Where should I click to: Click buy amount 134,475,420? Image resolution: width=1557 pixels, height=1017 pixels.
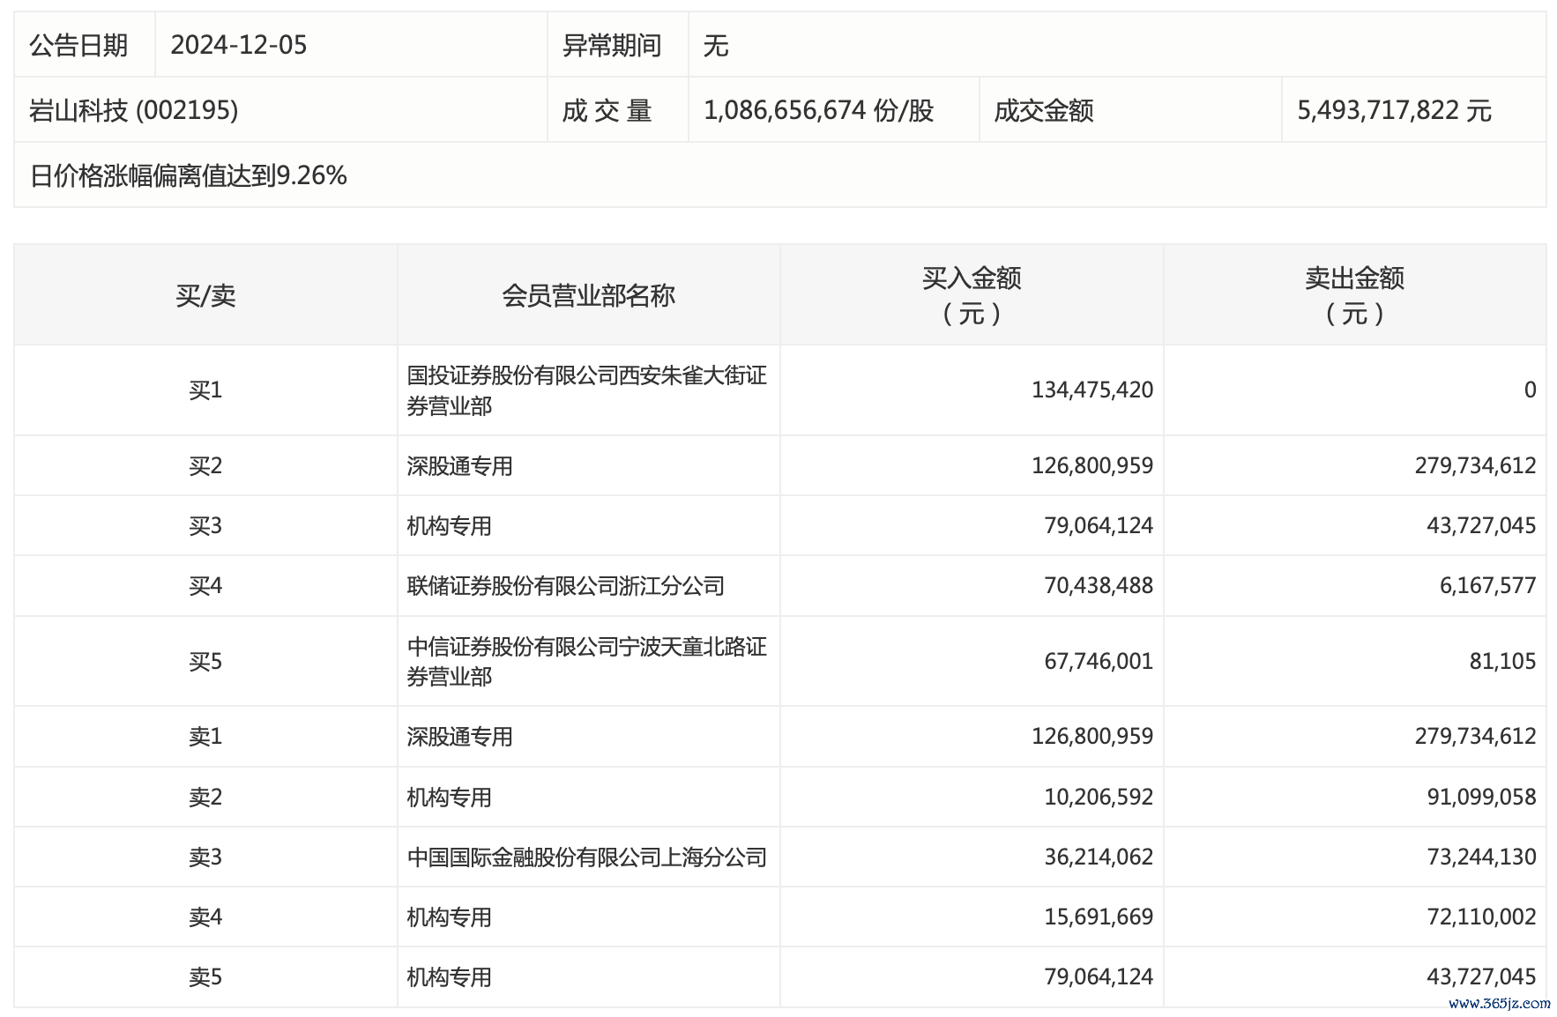coord(1092,390)
